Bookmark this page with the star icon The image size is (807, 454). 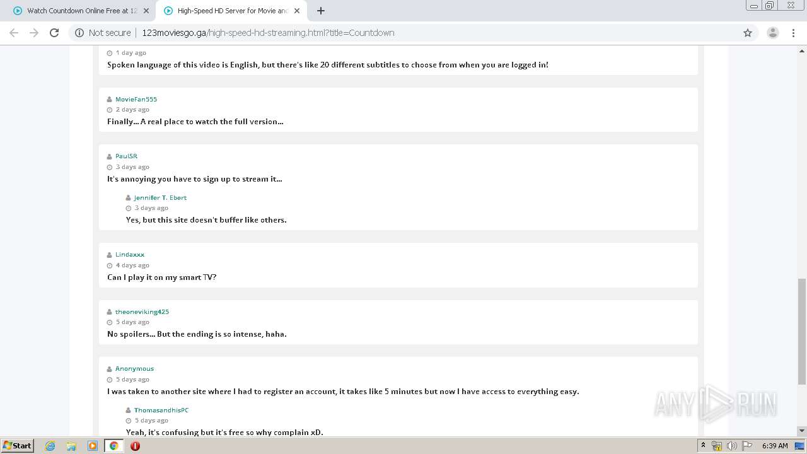748,33
